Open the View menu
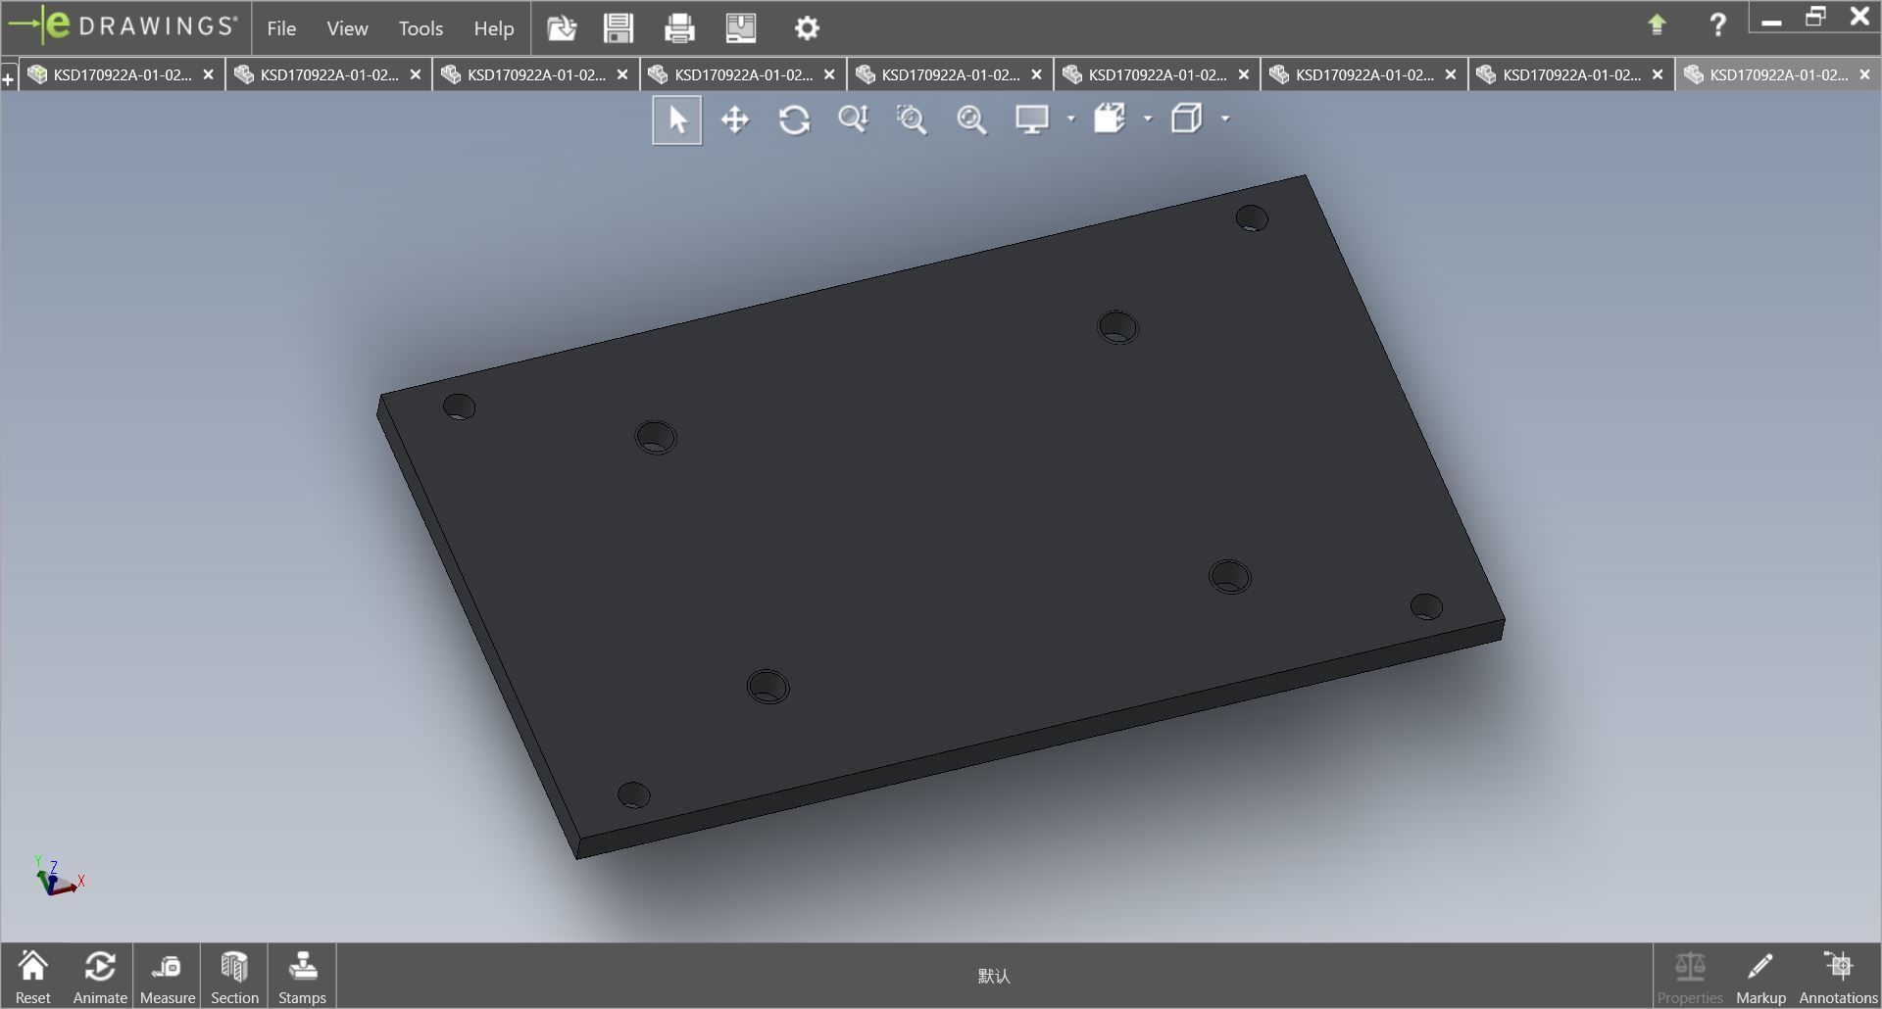 click(347, 28)
